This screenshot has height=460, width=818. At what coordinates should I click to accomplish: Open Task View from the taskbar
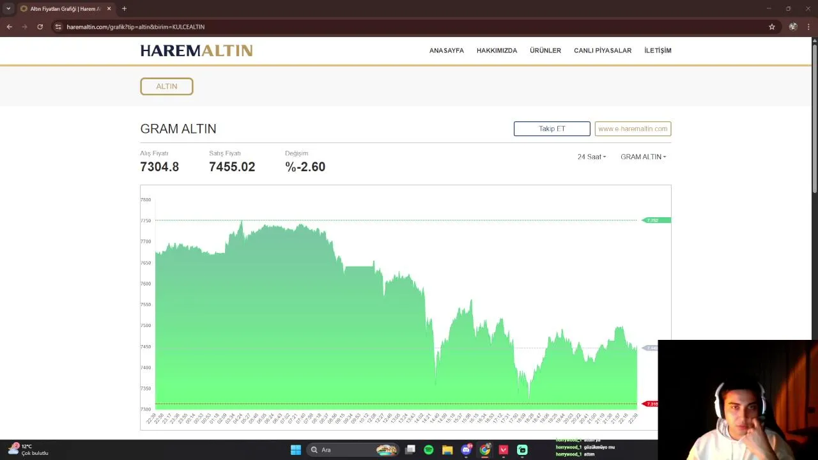pos(410,450)
